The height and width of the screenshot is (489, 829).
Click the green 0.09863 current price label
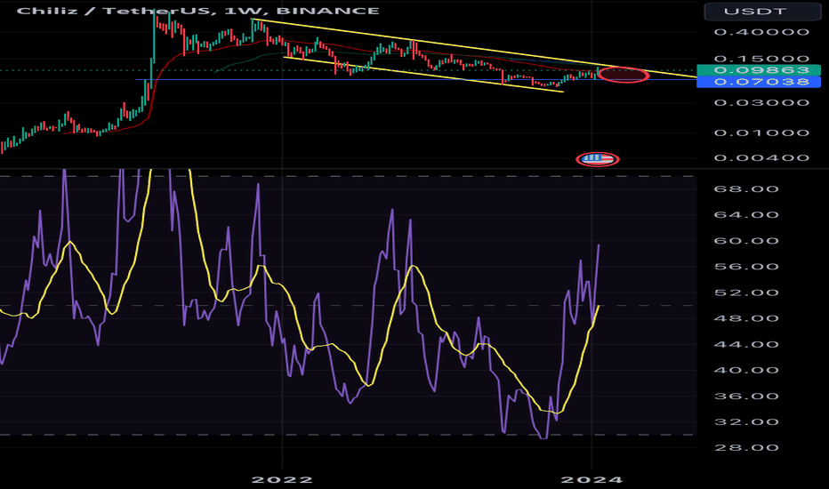click(759, 70)
